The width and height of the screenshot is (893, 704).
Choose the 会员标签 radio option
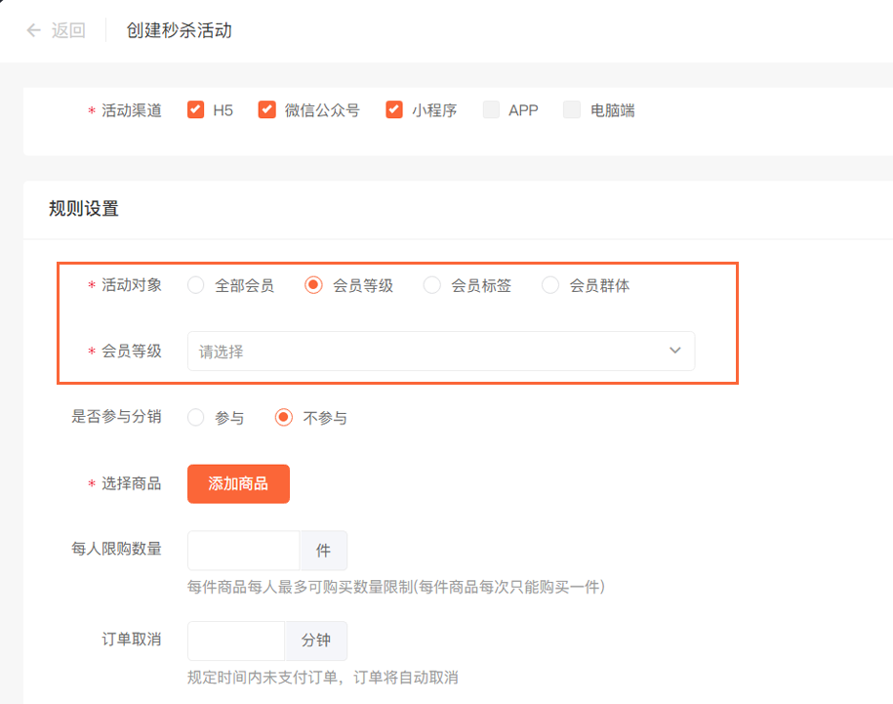[x=432, y=286]
